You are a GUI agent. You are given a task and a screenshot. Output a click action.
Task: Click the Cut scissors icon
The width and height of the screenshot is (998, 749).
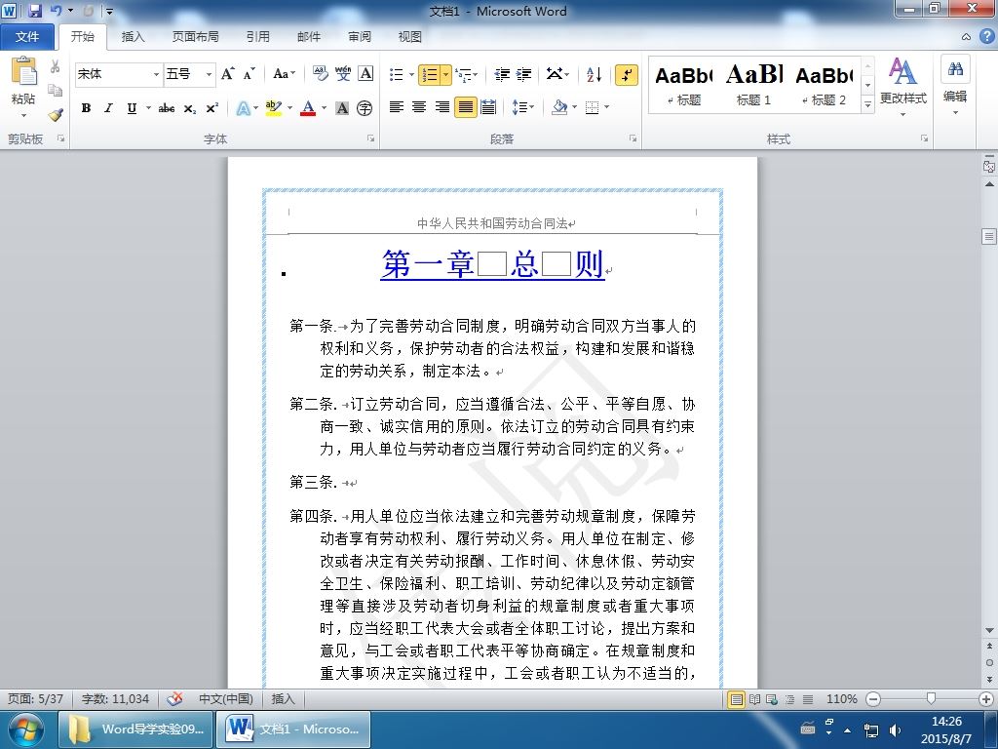coord(56,66)
